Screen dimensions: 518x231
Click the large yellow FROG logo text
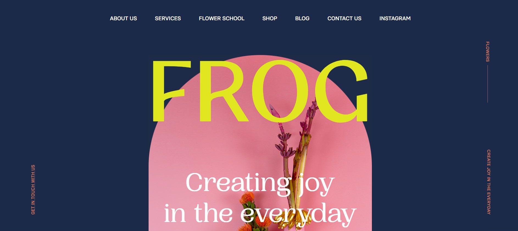tap(260, 91)
